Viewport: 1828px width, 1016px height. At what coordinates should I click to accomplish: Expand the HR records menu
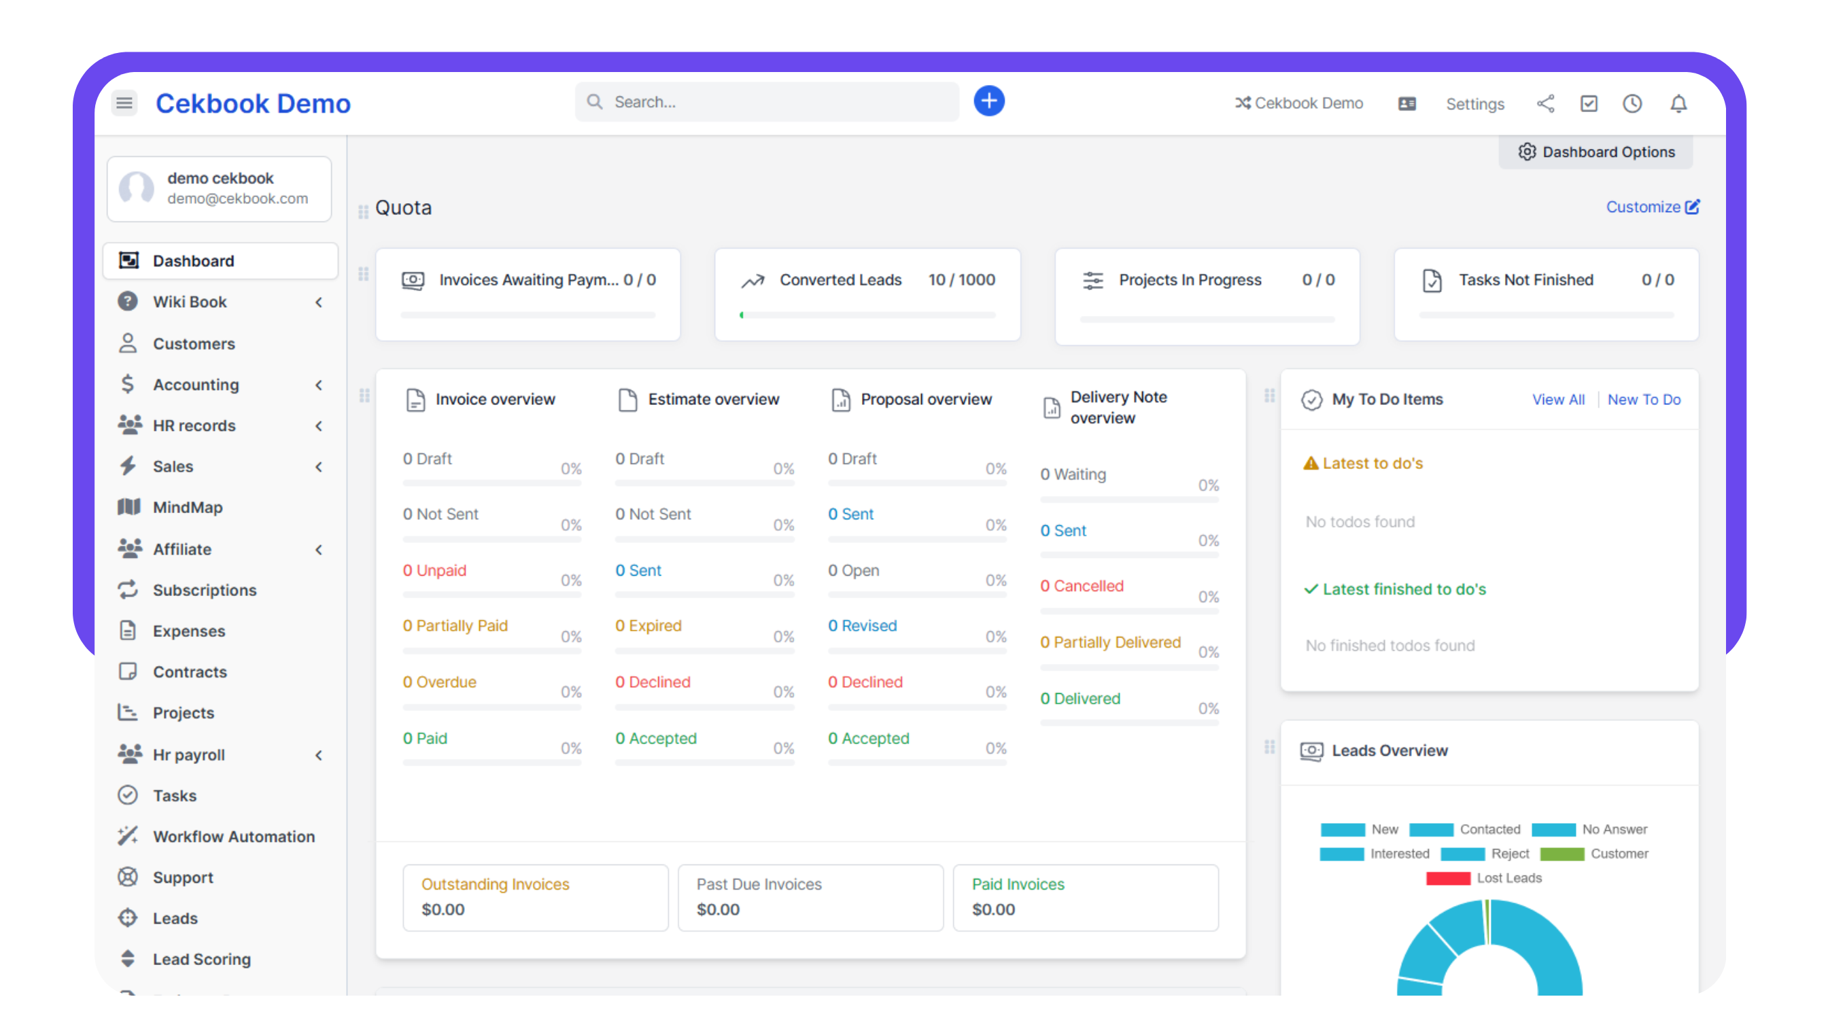pos(194,425)
